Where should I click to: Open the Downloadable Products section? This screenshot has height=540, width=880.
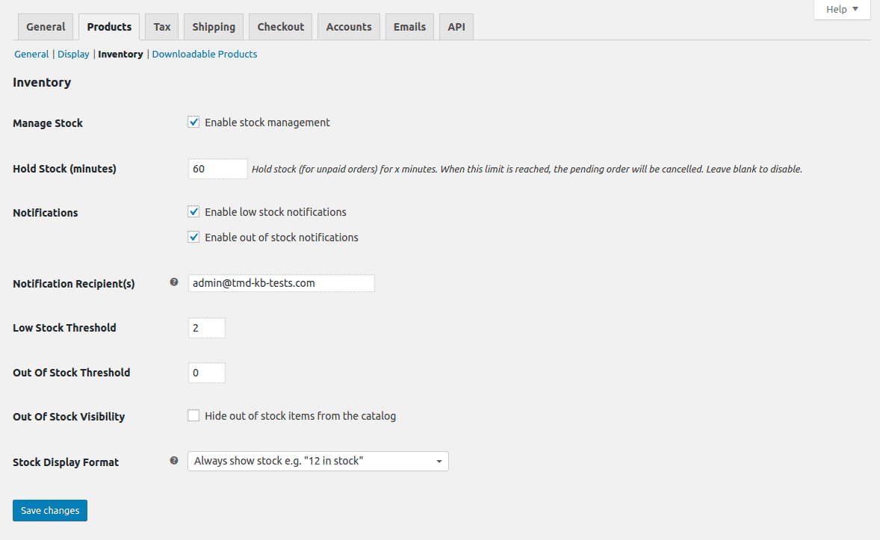click(204, 54)
